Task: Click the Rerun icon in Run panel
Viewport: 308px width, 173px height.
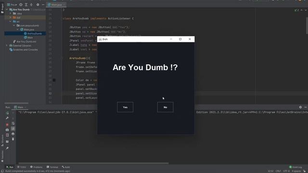Action: tap(7, 113)
